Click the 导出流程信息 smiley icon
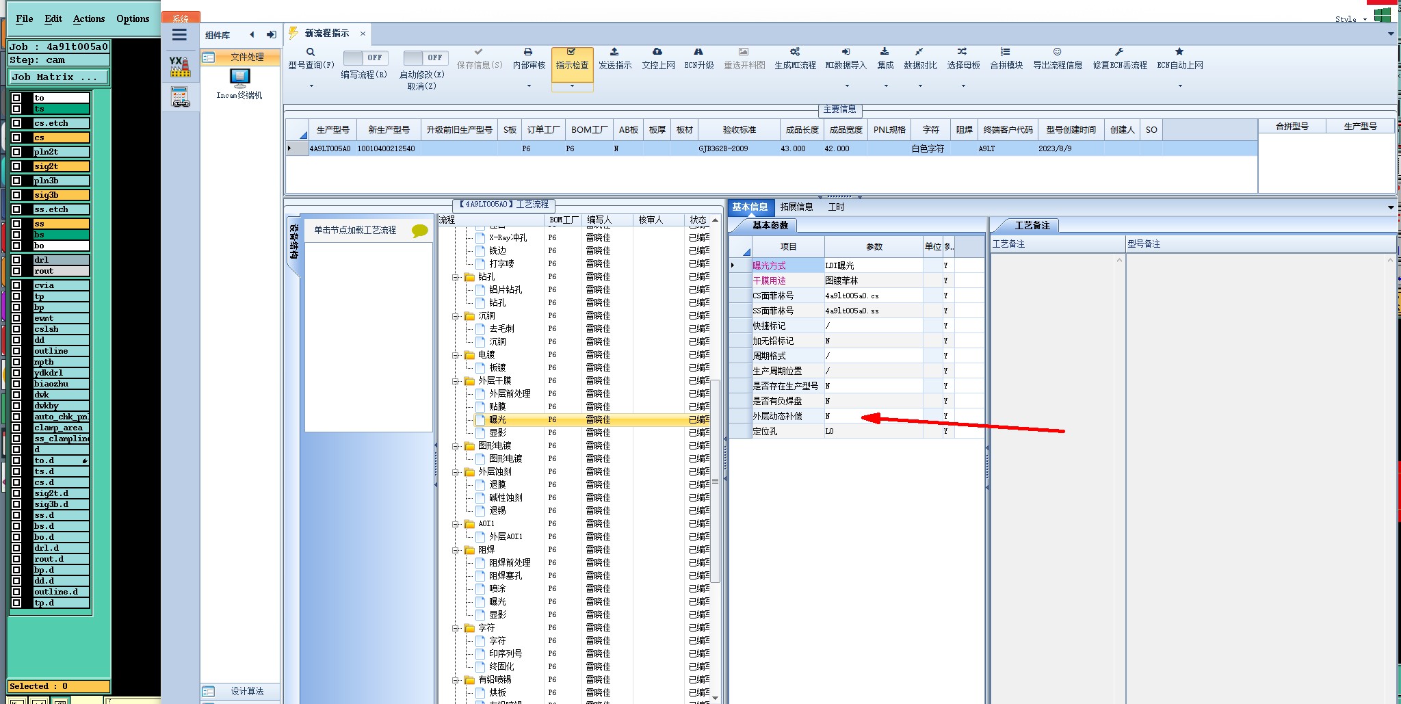The height and width of the screenshot is (704, 1401). click(1058, 52)
